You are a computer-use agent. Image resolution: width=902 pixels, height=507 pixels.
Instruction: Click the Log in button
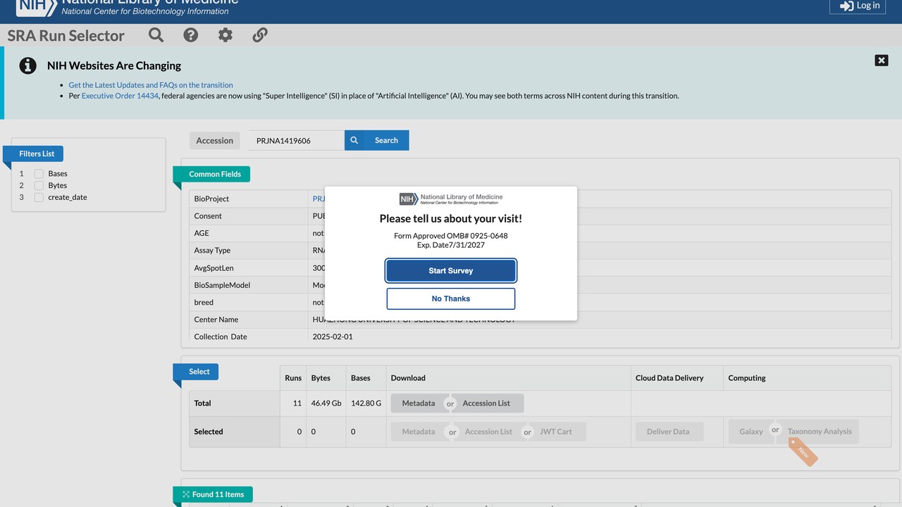[858, 6]
